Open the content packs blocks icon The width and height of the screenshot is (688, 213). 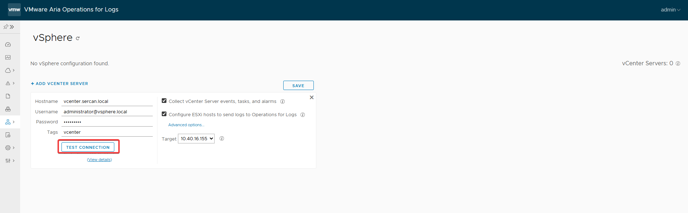[x=8, y=109]
